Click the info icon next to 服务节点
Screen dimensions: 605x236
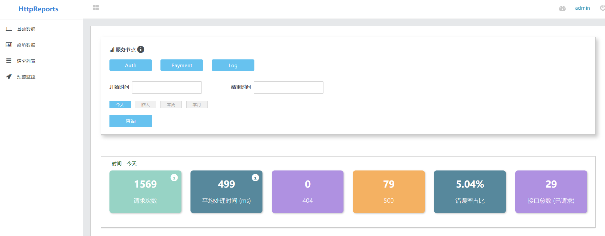pyautogui.click(x=141, y=49)
